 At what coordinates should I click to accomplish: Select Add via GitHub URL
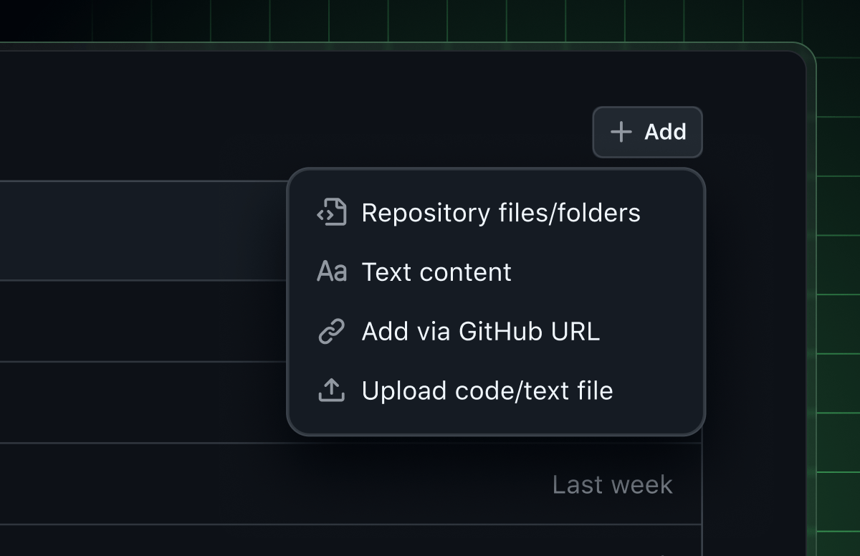coord(496,332)
